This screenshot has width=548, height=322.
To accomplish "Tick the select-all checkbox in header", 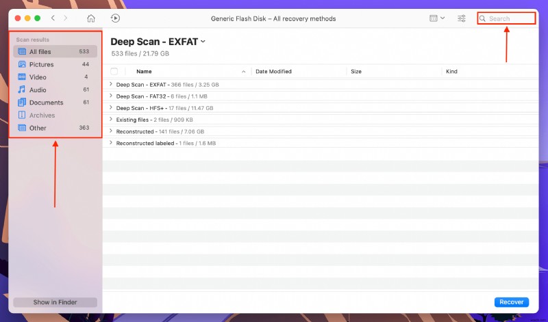I will [114, 72].
